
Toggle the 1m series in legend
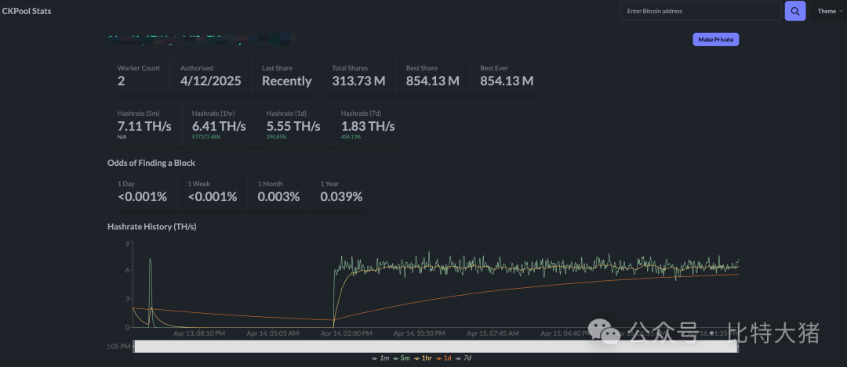(380, 358)
